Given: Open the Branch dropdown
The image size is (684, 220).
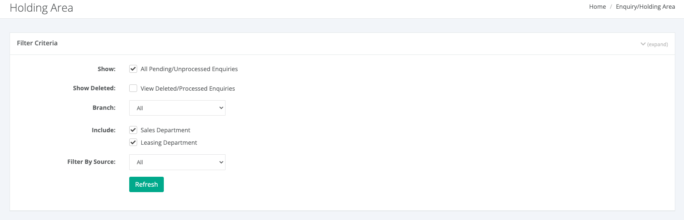Looking at the screenshot, I should click(x=177, y=108).
